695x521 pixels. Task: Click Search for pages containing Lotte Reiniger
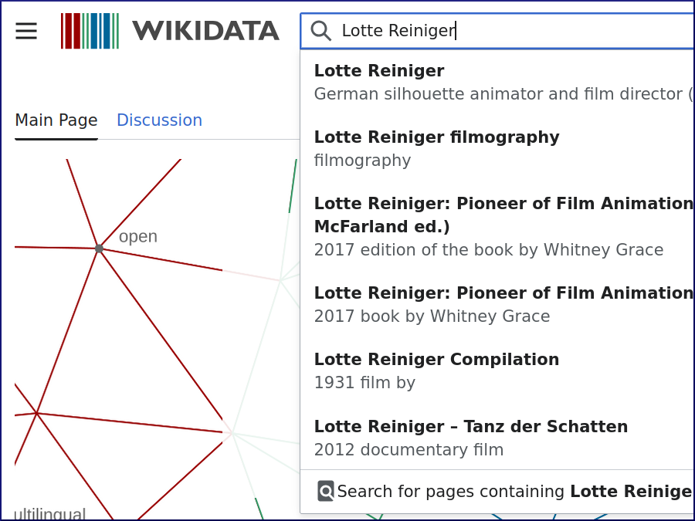(498, 492)
